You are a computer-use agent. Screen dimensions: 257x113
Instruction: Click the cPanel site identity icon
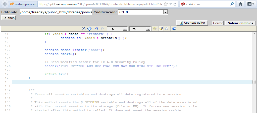click(23, 4)
